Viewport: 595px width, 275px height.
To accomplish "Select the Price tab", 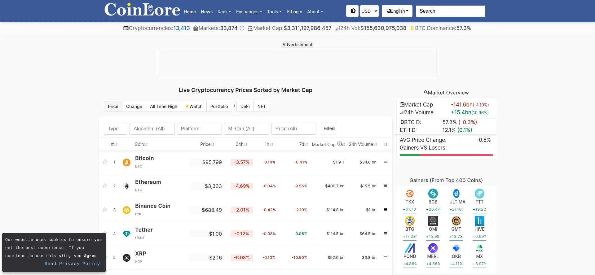I will pos(113,107).
